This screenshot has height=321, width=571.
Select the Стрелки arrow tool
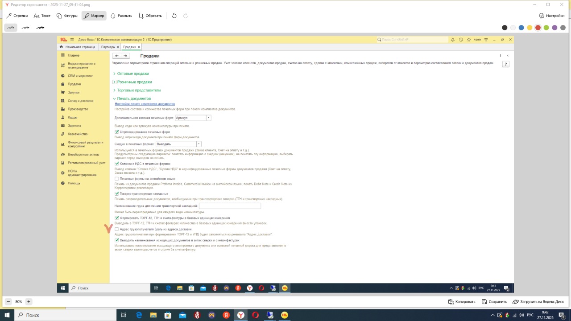coord(17,16)
